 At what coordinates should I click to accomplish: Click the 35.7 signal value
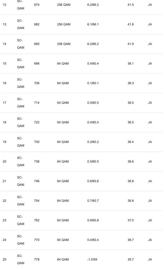pyautogui.click(x=131, y=260)
